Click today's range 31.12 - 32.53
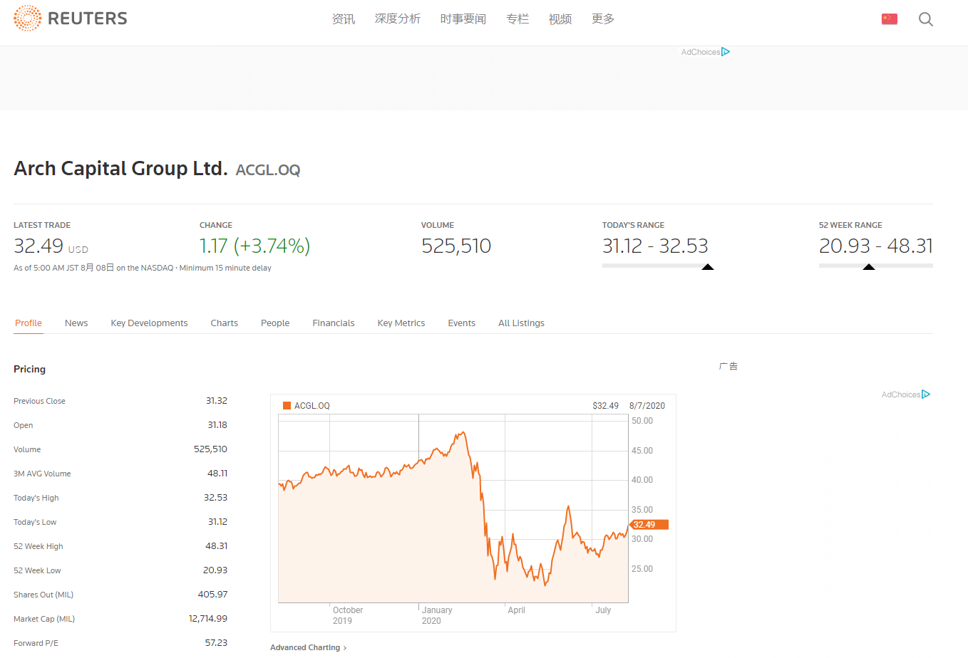The image size is (968, 658). pos(655,246)
